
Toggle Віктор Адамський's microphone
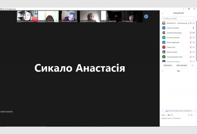pyautogui.click(x=191, y=42)
